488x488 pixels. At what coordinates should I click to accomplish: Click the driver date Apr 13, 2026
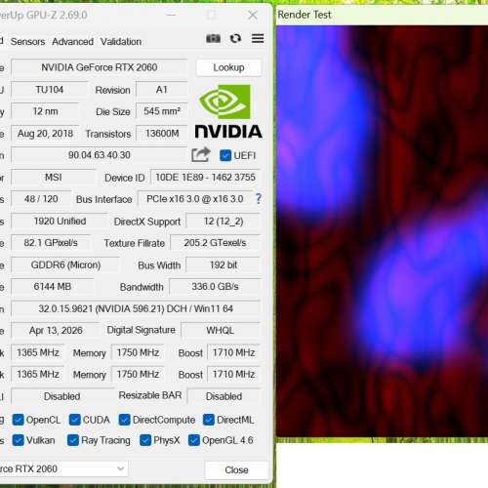tap(56, 331)
